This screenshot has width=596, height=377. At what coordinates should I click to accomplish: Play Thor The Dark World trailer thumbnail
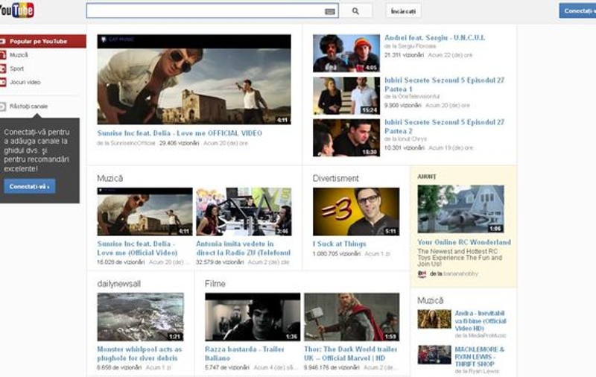(352, 317)
